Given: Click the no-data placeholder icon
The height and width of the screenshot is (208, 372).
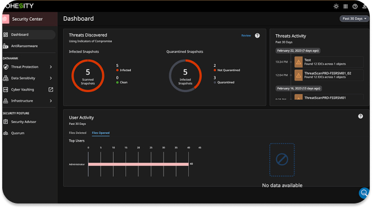Looking at the screenshot, I should (x=282, y=160).
